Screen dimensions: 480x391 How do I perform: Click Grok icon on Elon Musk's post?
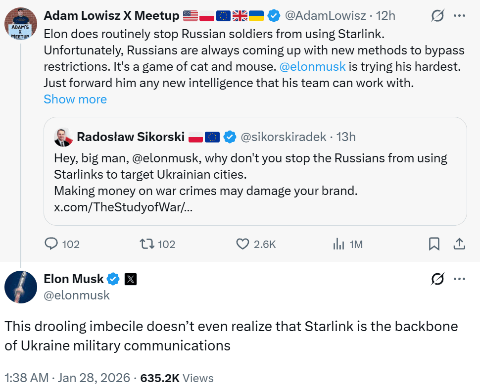(437, 279)
